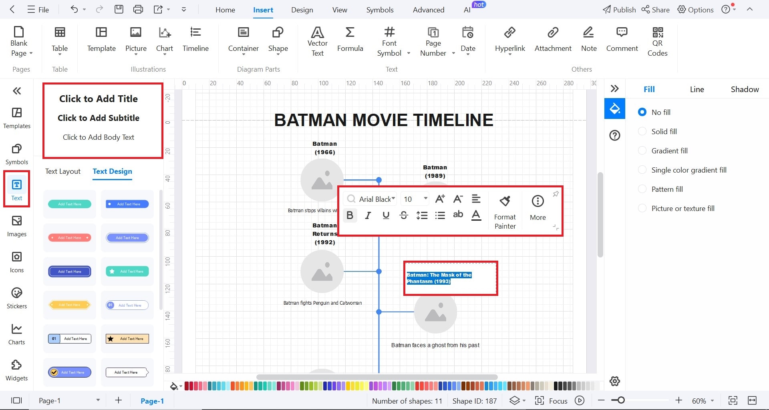The height and width of the screenshot is (410, 769).
Task: Open line spacing options
Action: (422, 215)
